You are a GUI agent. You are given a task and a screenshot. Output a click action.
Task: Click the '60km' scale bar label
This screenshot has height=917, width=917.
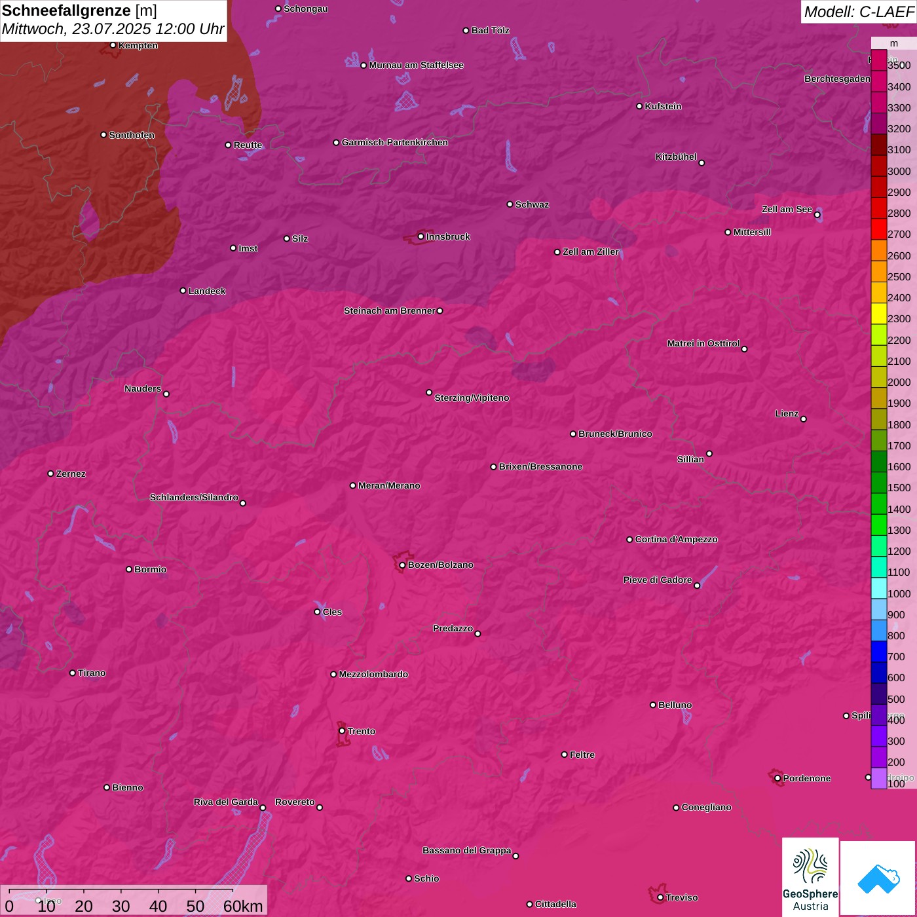[x=243, y=906]
